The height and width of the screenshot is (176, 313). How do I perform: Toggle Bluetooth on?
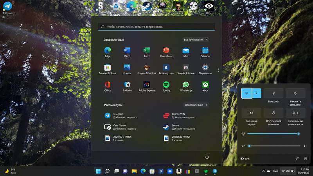(273, 93)
